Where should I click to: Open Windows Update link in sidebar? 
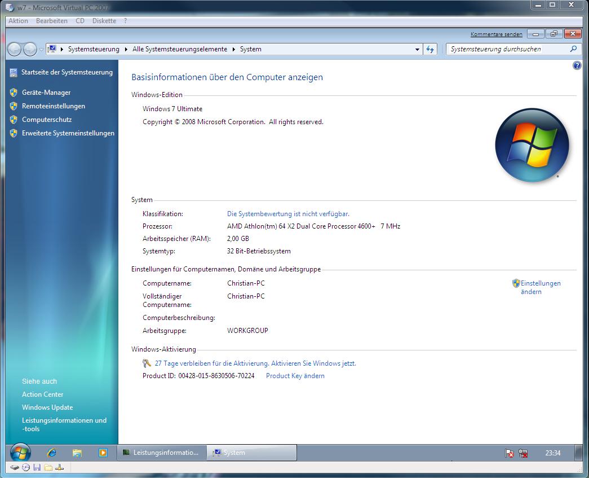click(x=47, y=407)
